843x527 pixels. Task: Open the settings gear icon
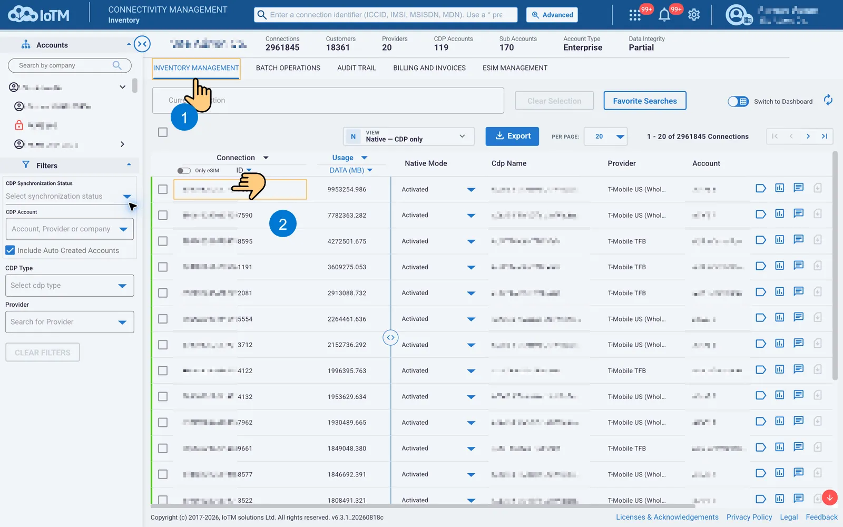(x=694, y=15)
